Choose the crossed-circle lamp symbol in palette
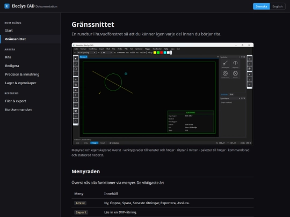The image size is (290, 217). click(x=235, y=74)
